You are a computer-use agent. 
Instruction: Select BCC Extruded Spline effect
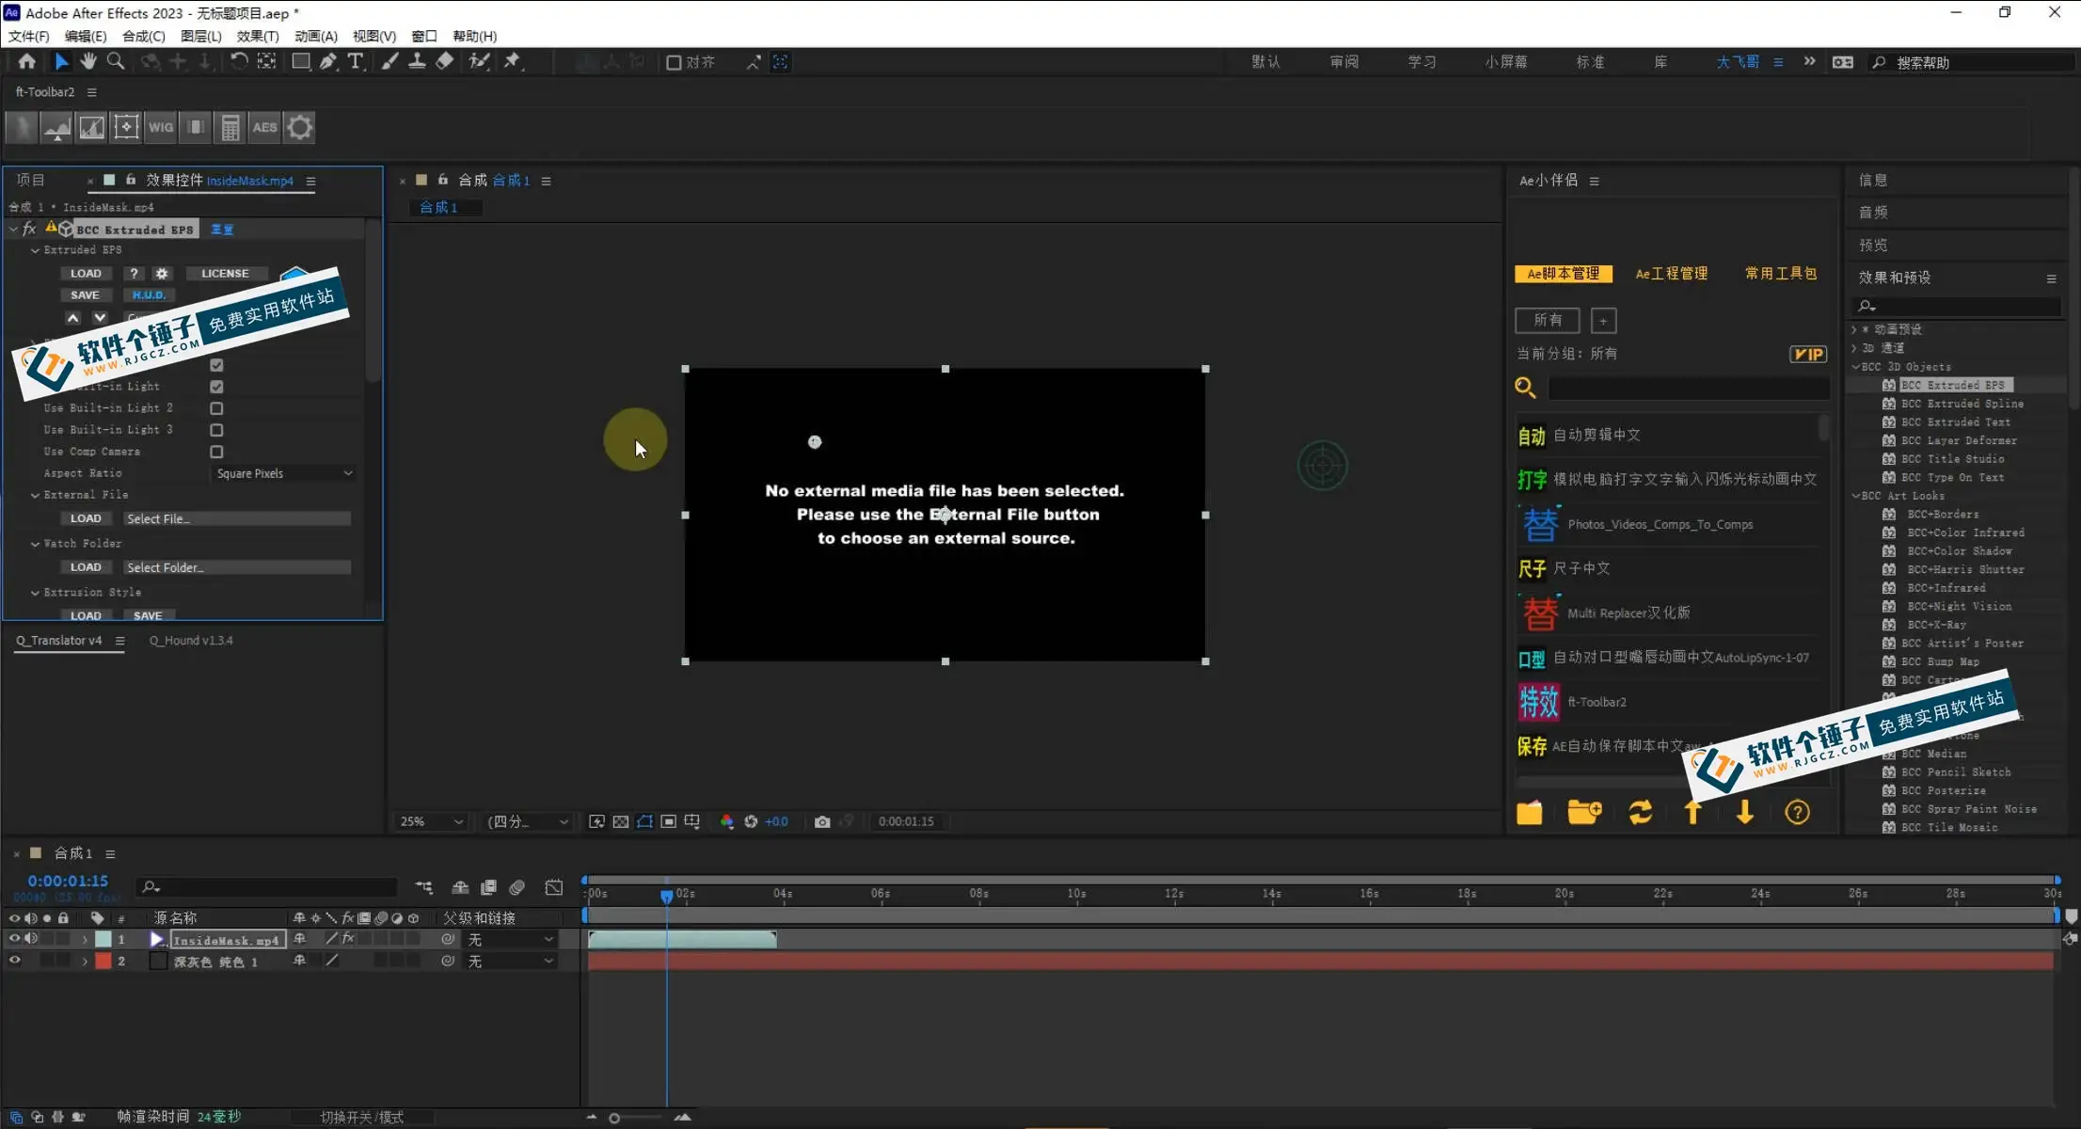[1962, 404]
